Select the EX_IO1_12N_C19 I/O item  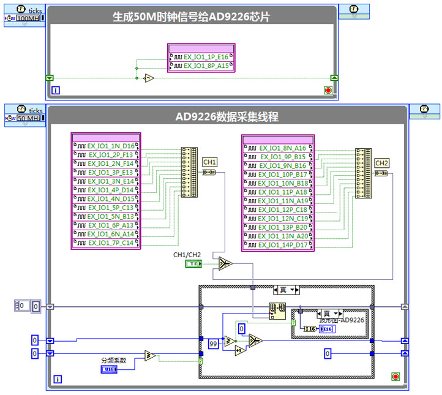point(278,219)
